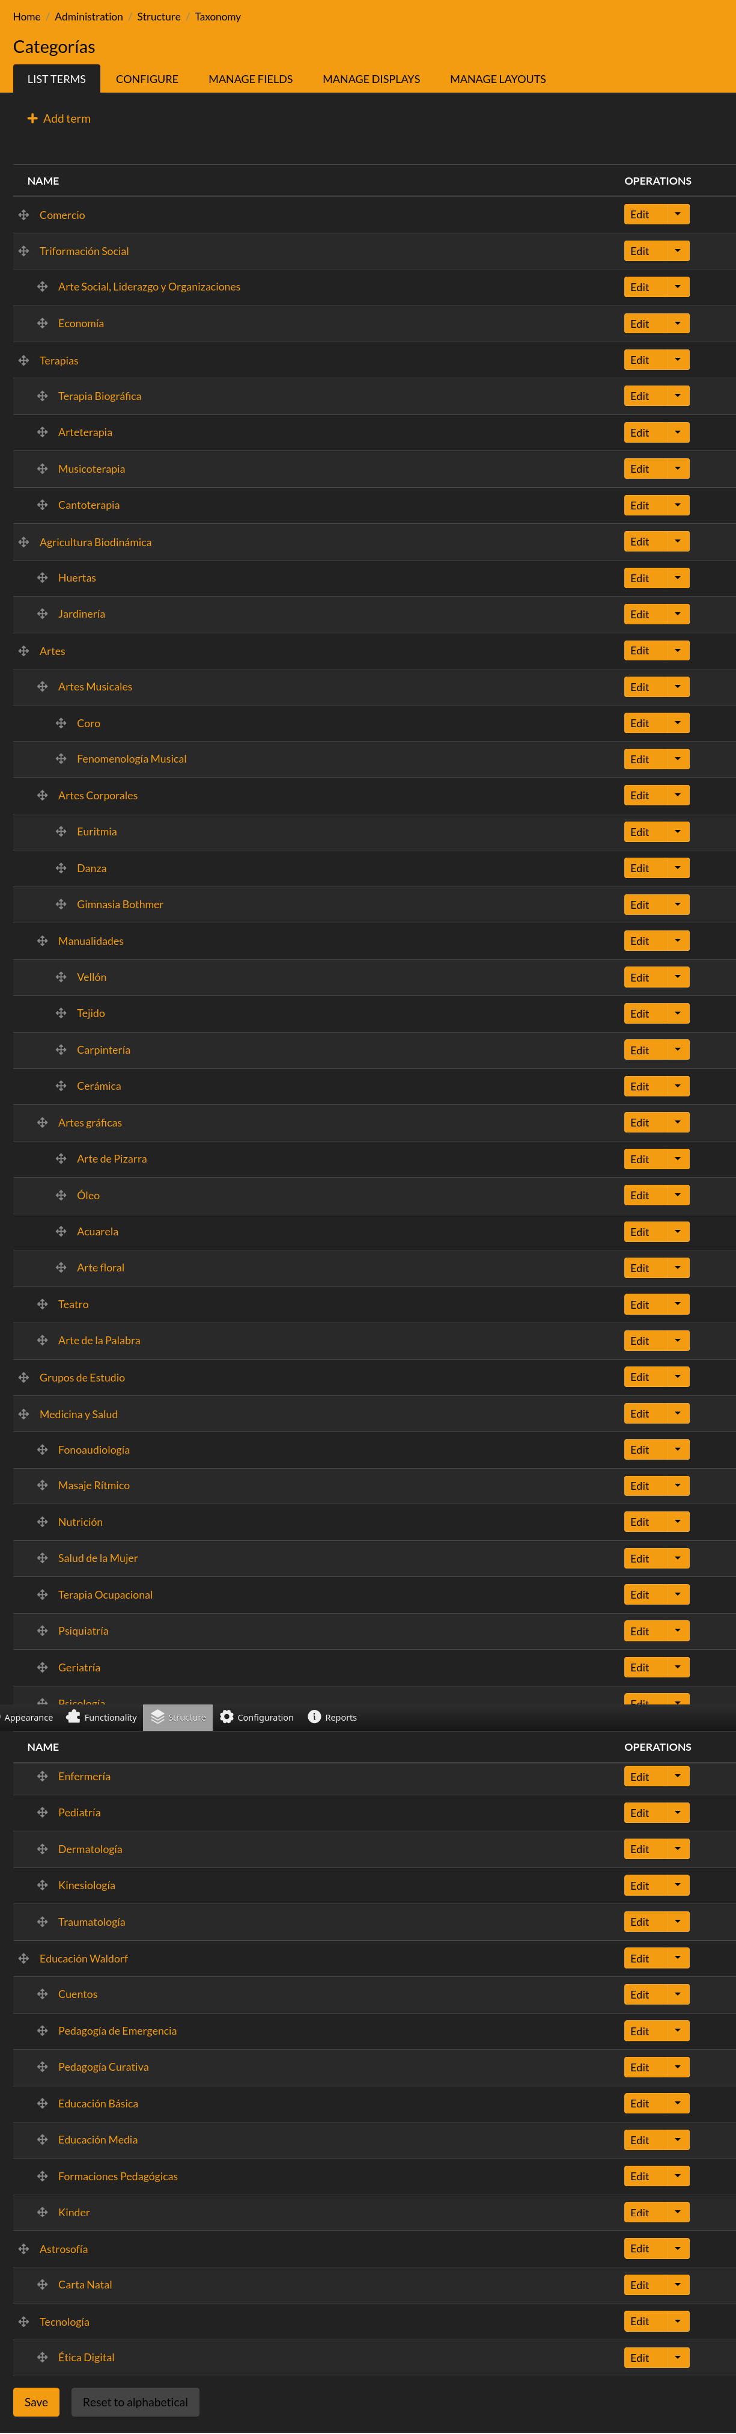Click Edit for Pedagogía Curativa
The image size is (736, 2434).
click(640, 2067)
